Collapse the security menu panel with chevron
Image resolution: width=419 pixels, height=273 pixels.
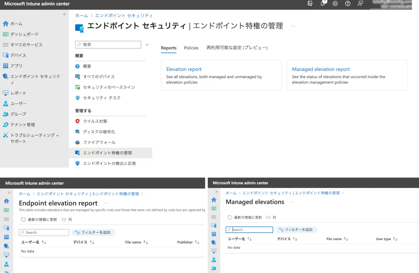(147, 45)
